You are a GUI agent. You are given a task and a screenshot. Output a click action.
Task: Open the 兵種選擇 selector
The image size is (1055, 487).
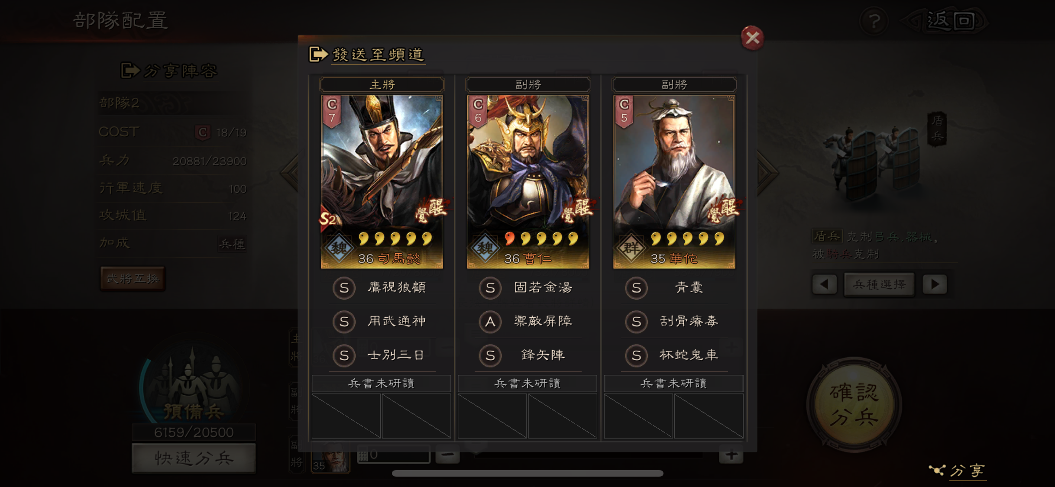[879, 284]
